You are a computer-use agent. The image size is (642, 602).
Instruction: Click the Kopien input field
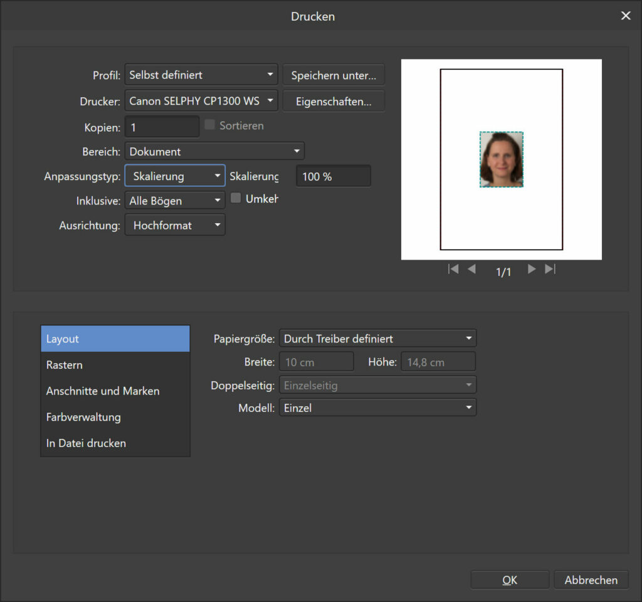point(162,127)
